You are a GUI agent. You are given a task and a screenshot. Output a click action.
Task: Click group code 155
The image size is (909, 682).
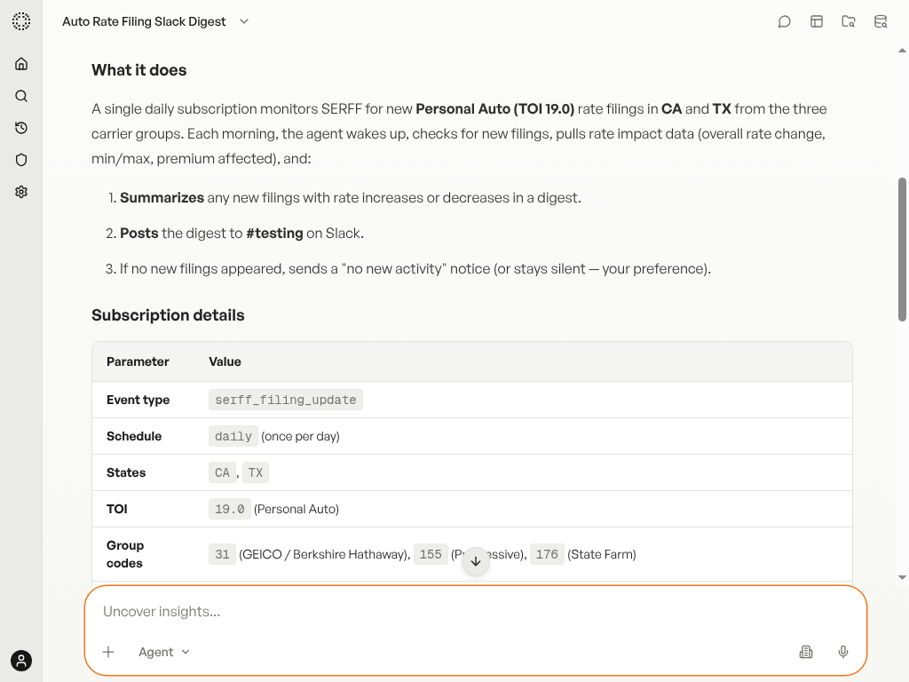[x=431, y=554]
